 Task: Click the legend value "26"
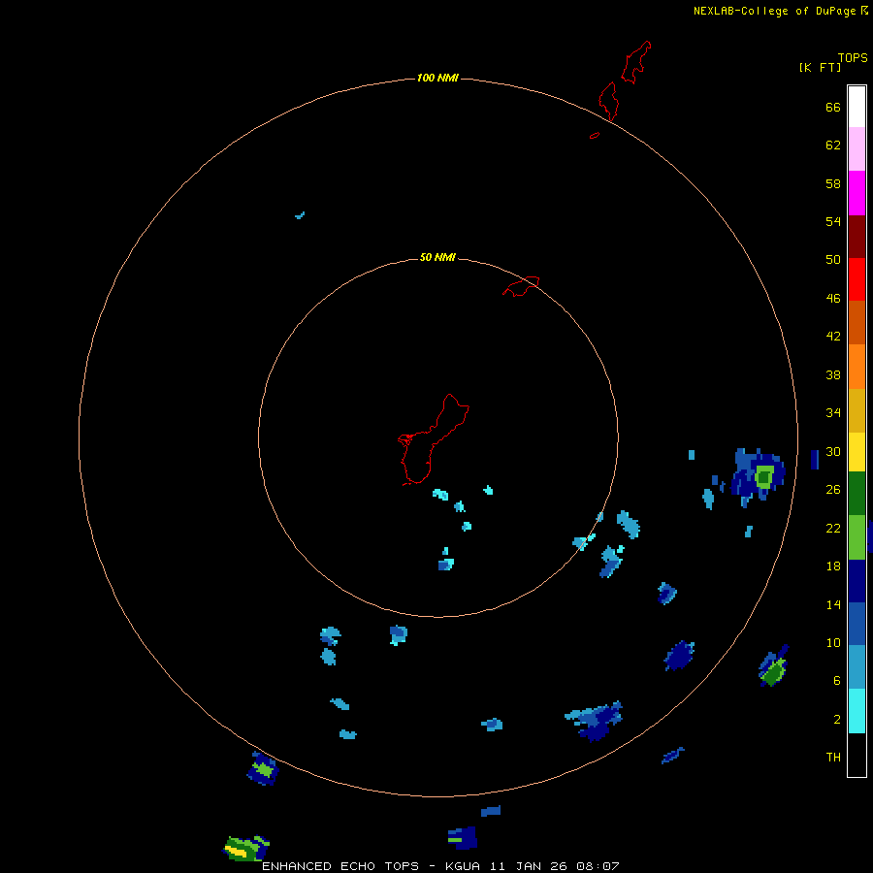click(x=833, y=490)
